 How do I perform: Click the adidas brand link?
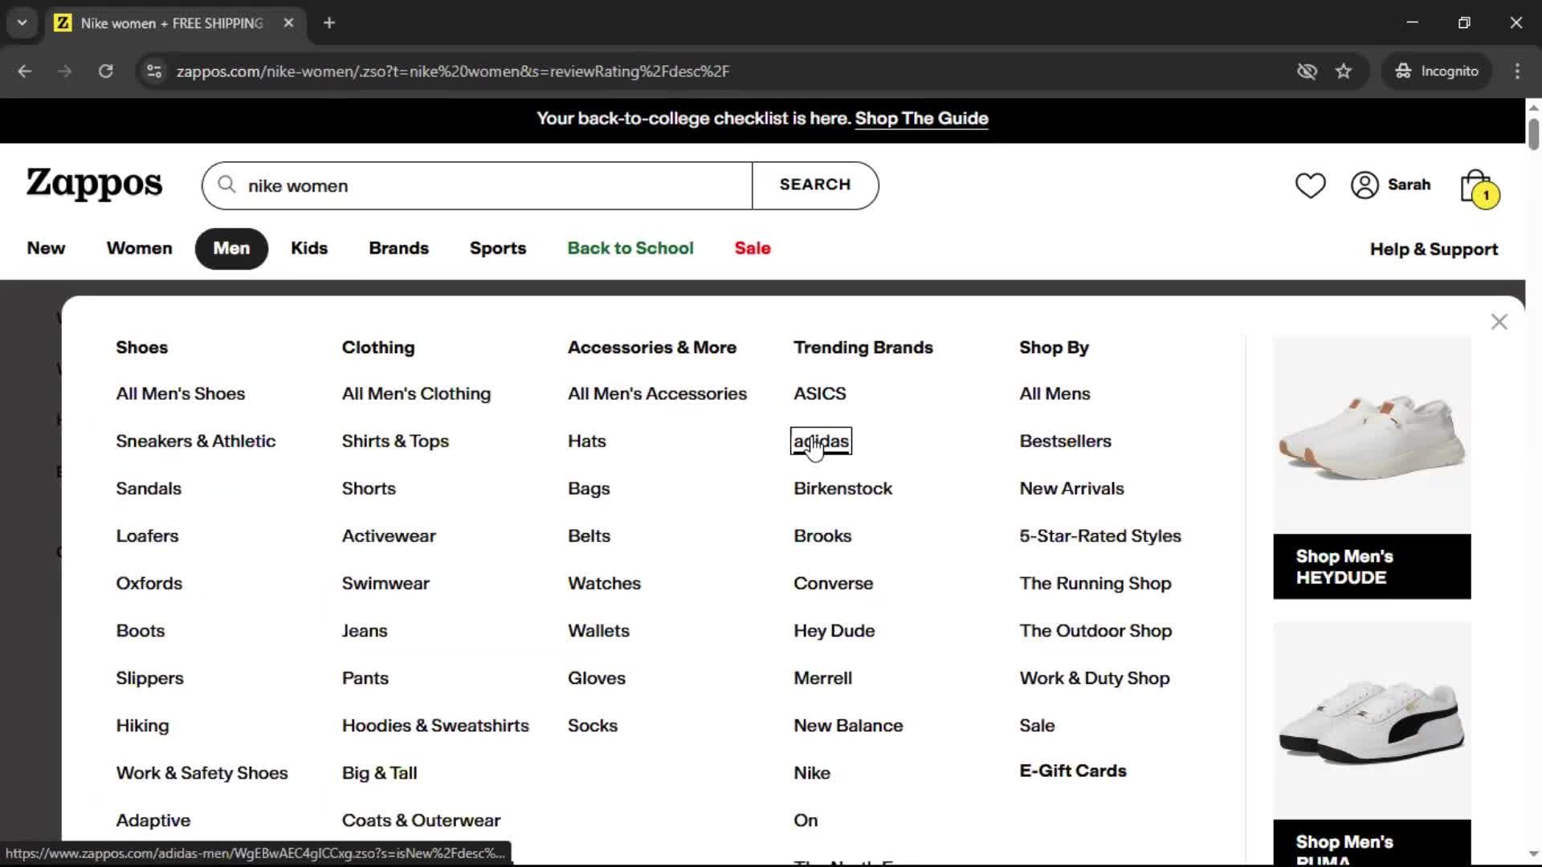pyautogui.click(x=821, y=441)
